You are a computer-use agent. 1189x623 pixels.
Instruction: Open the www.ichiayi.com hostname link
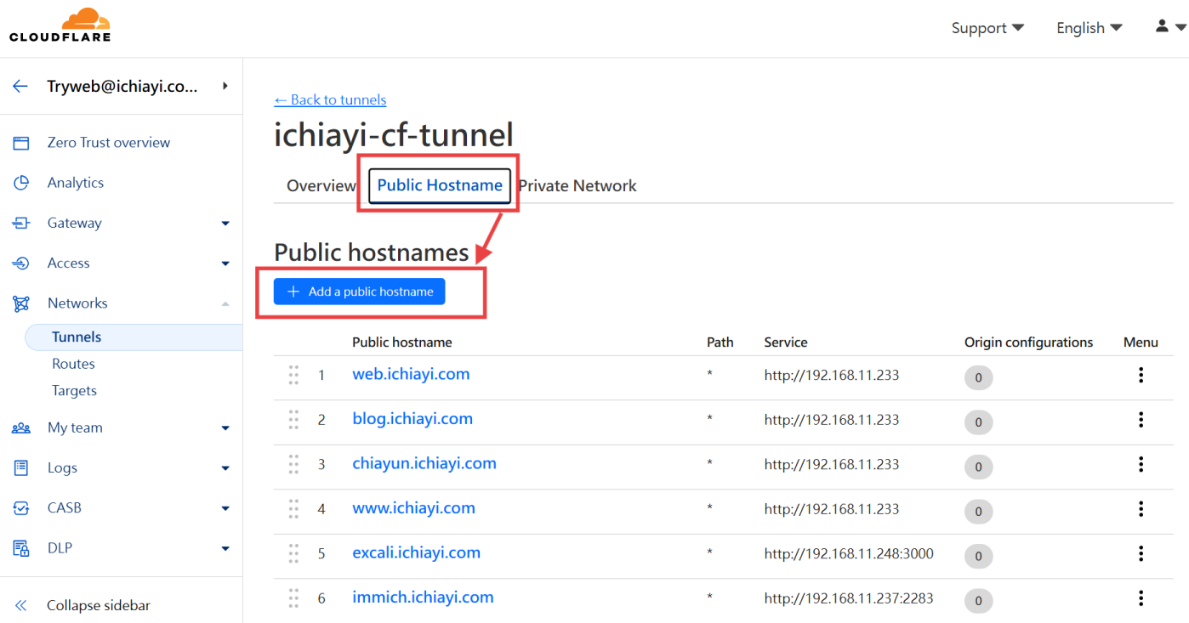tap(413, 508)
